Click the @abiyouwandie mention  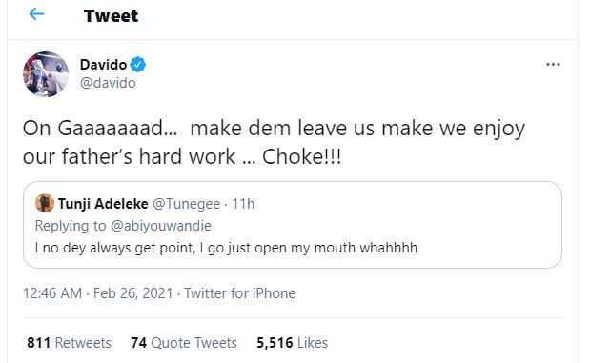[161, 226]
